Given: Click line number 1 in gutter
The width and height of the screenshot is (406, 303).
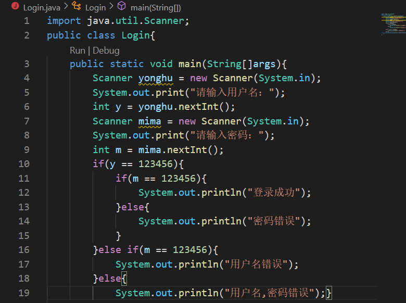Looking at the screenshot, I should tap(27, 21).
